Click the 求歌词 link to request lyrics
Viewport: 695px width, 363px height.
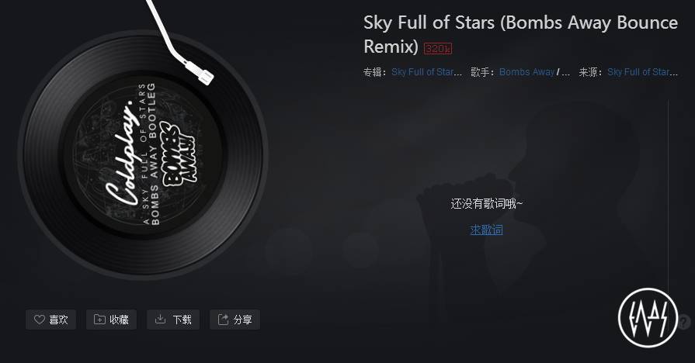(486, 230)
